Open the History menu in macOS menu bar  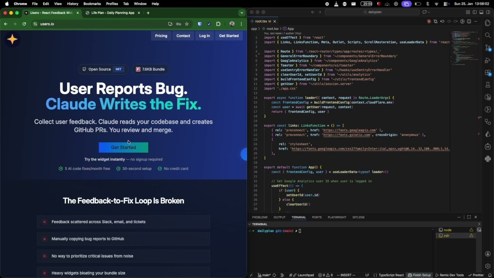(73, 3)
